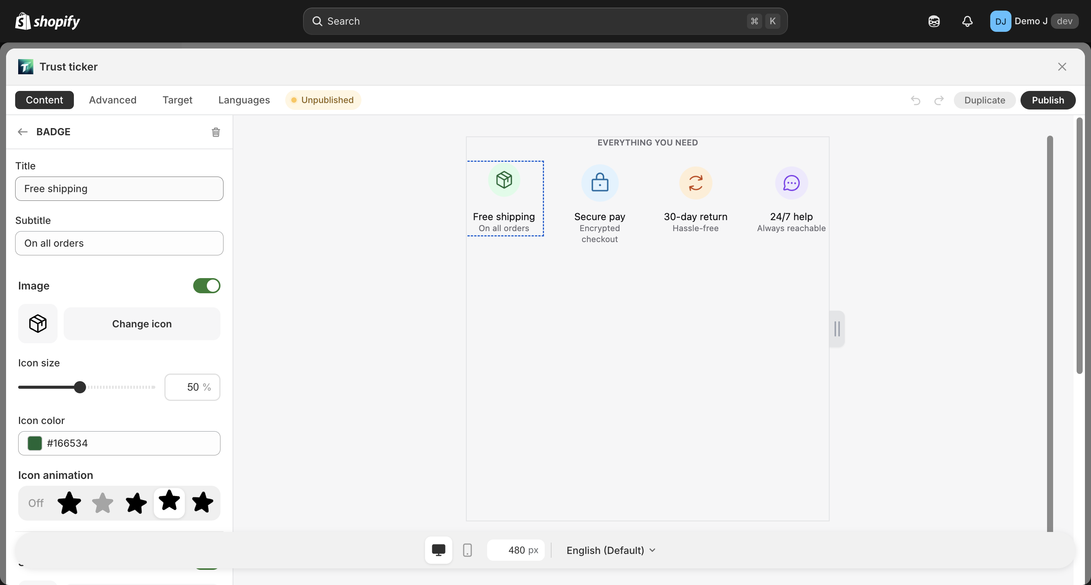Click the Always reachable subtitle
Viewport: 1091px width, 585px height.
791,228
